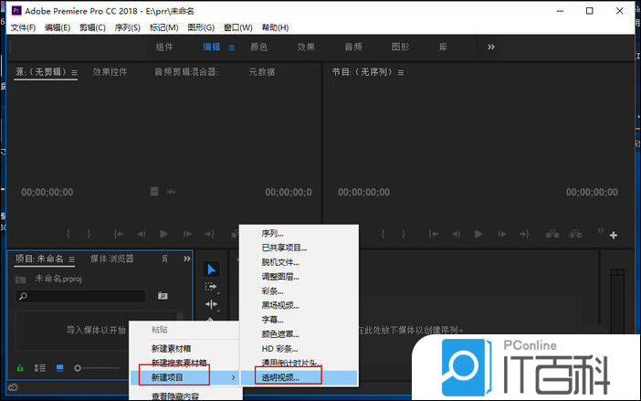641x401 pixels.
Task: Select the Selection arrow tool
Action: tap(212, 269)
